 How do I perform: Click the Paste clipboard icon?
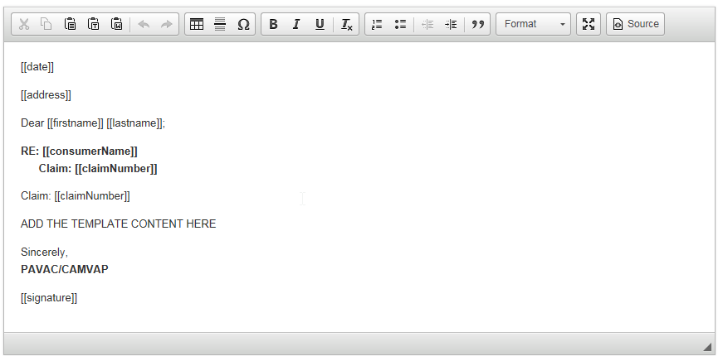click(x=71, y=24)
